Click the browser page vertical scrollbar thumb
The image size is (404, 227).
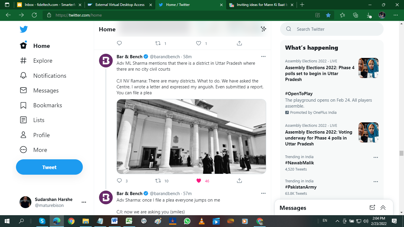point(401,153)
